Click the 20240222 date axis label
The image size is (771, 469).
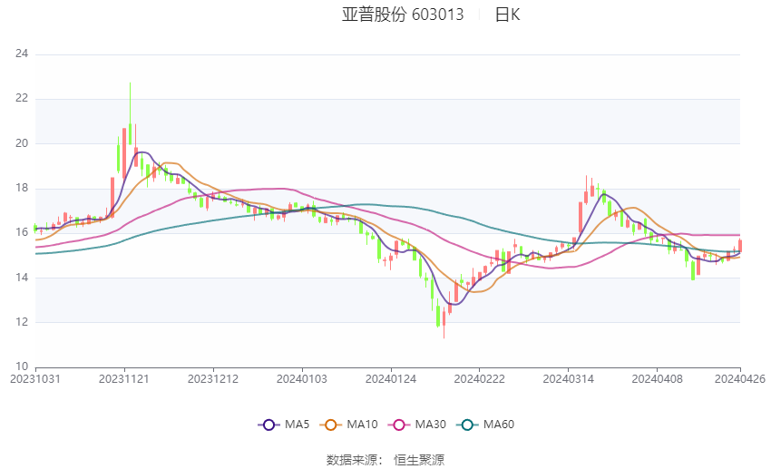480,379
